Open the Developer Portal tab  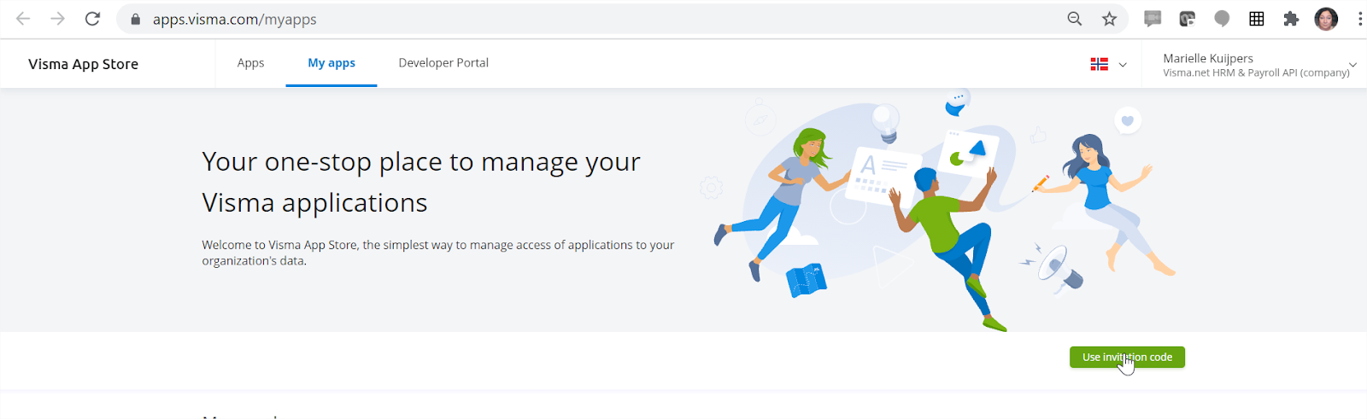point(443,63)
